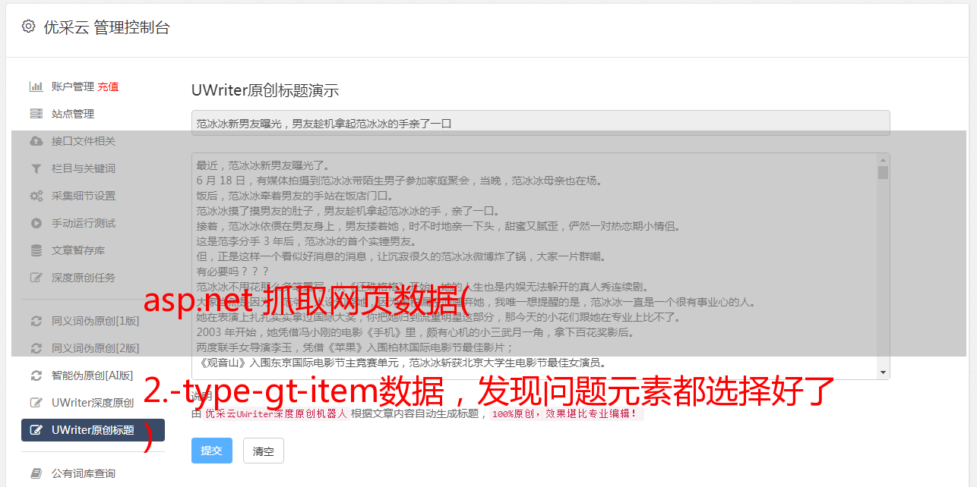Viewport: 977px width, 487px height.
Task: Click the cloud upload icon for 接口文件相关
Action: 36,141
